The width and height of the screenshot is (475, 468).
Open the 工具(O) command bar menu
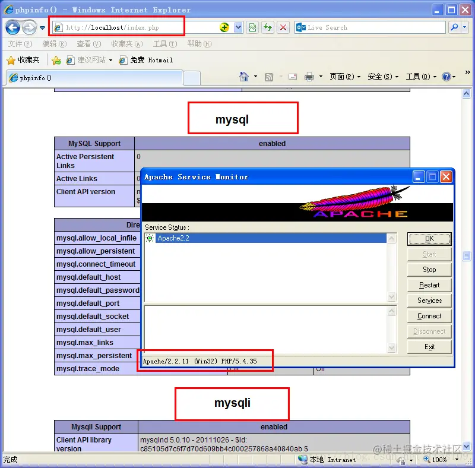(421, 77)
